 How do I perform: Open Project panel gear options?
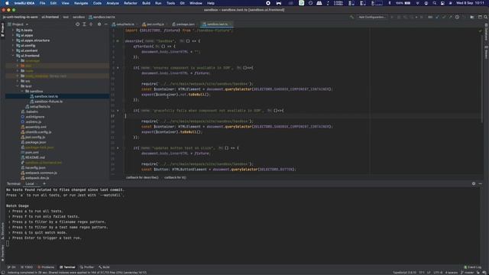click(99, 24)
